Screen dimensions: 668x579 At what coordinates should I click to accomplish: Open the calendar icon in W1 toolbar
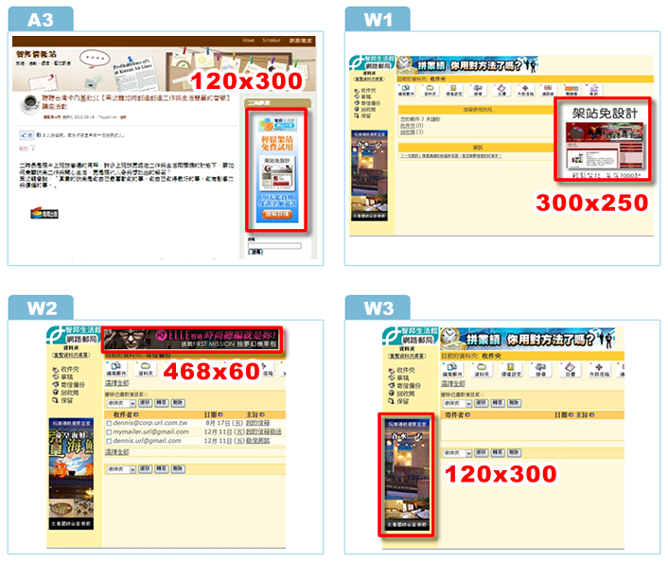tap(501, 90)
